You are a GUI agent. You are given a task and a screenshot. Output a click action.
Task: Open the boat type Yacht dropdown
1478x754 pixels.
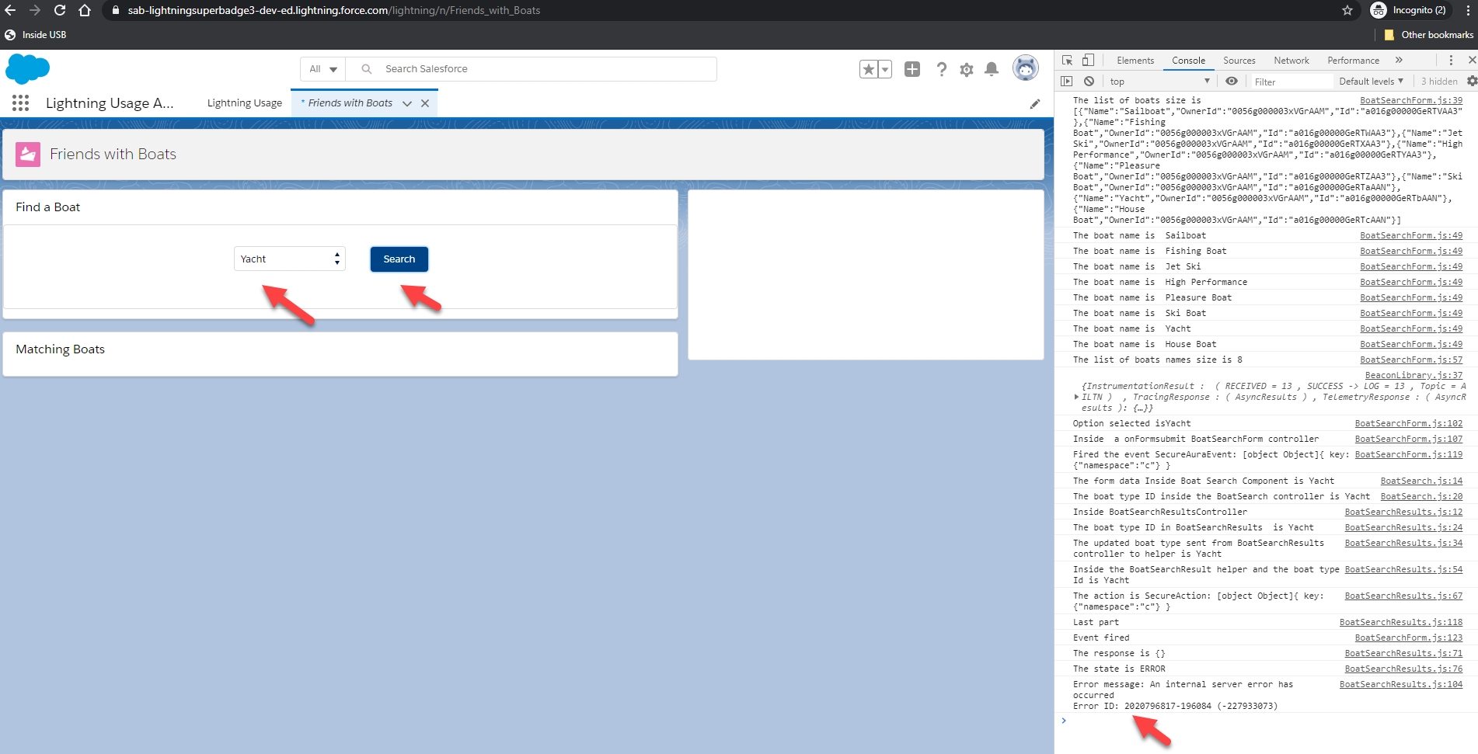[x=289, y=259]
